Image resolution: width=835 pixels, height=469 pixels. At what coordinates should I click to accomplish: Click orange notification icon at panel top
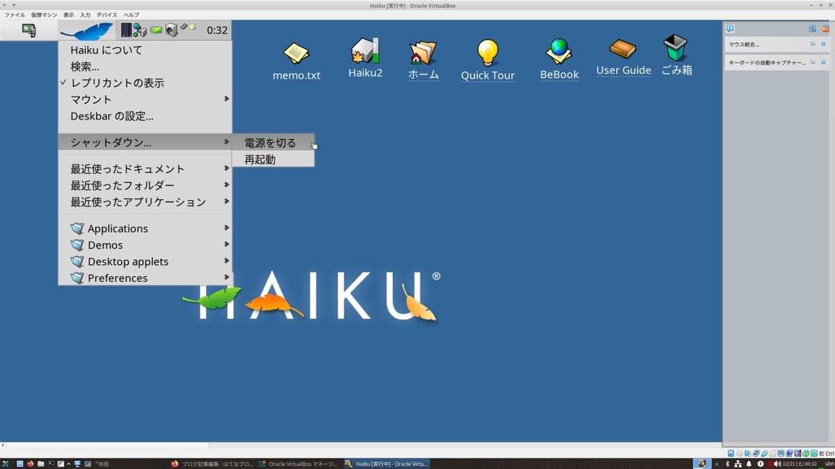point(825,28)
